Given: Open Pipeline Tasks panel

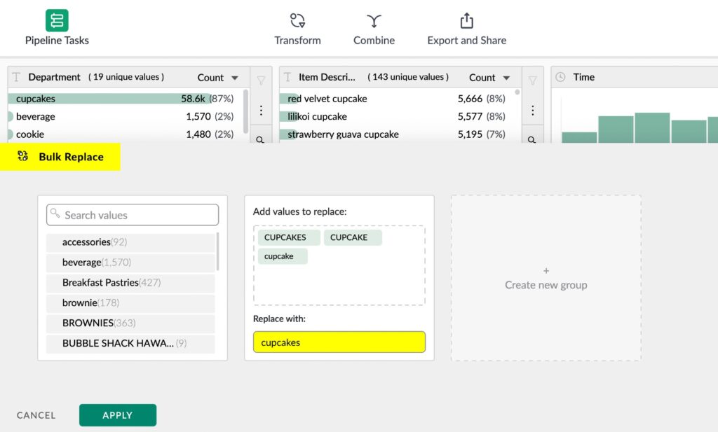Looking at the screenshot, I should [56, 27].
